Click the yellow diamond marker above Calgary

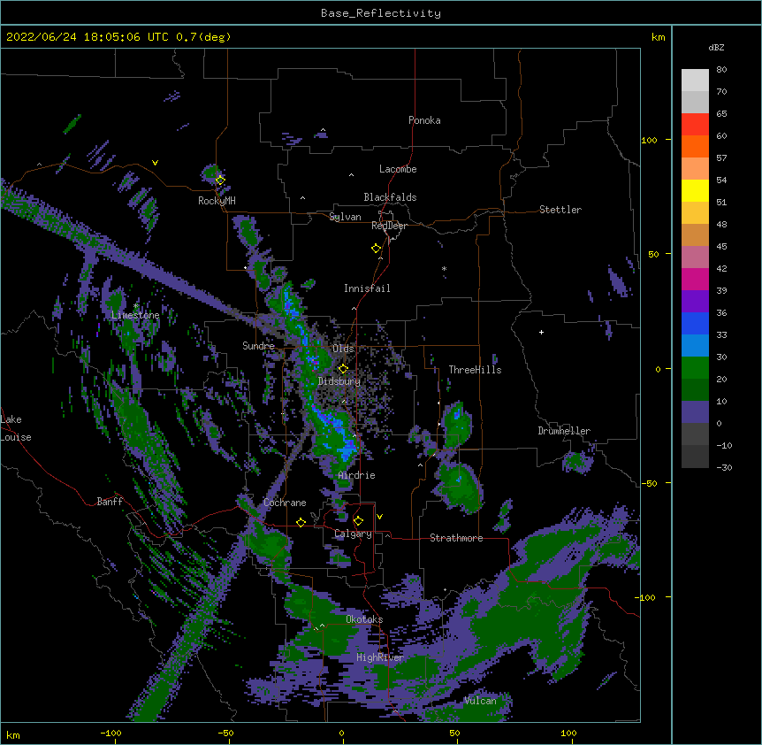click(x=358, y=521)
